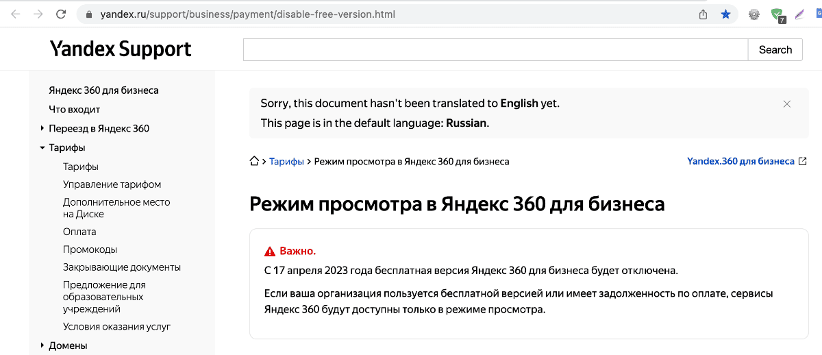Image resolution: width=822 pixels, height=355 pixels.
Task: Open the purple feather extension
Action: coord(799,14)
